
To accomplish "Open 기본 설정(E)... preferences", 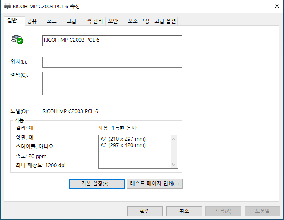I will point(97,184).
